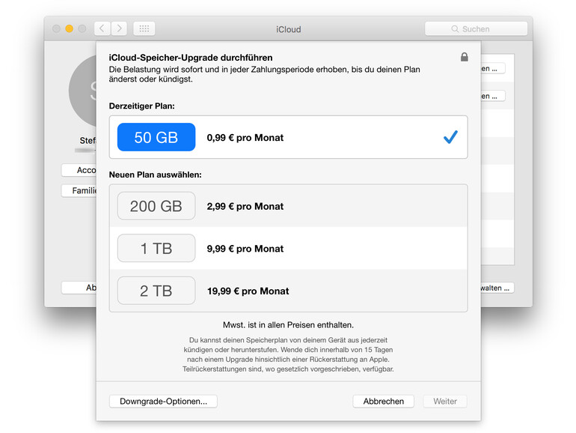Click the '9,99 € pro Monat' price text
Screen dimensions: 576x433
(x=245, y=249)
